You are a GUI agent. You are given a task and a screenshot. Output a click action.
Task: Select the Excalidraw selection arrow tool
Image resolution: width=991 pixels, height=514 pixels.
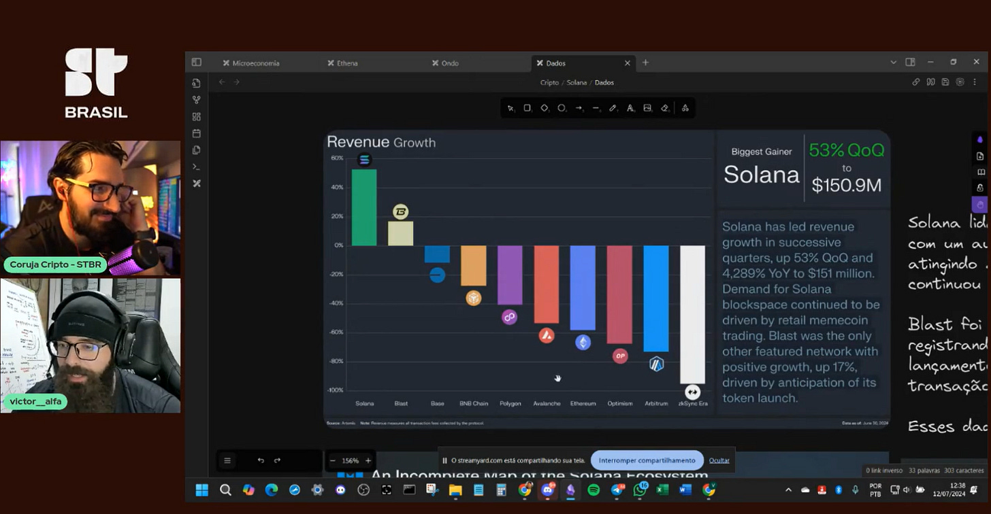[x=510, y=108]
